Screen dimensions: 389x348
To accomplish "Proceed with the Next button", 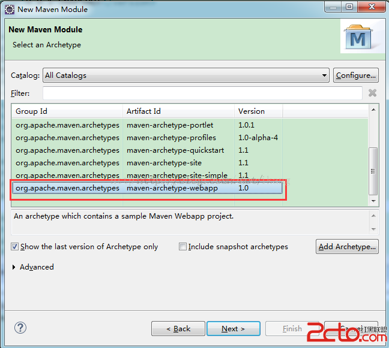I will [x=234, y=329].
